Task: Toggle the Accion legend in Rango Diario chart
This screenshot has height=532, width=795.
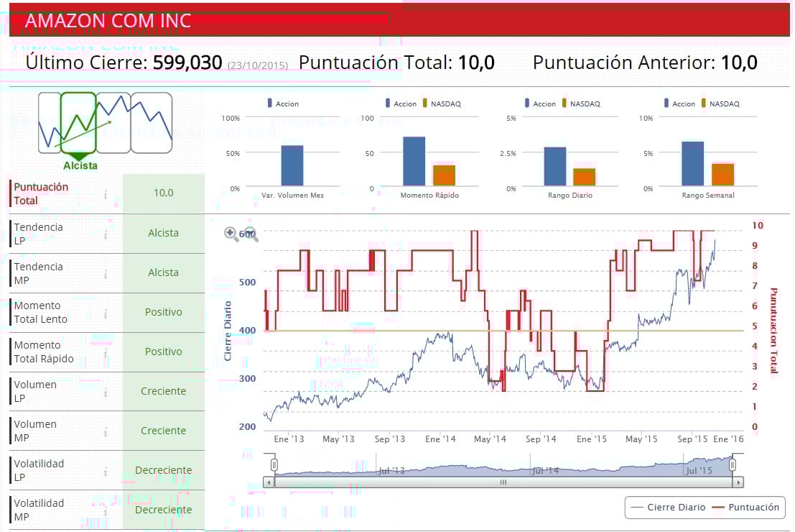Action: [540, 104]
